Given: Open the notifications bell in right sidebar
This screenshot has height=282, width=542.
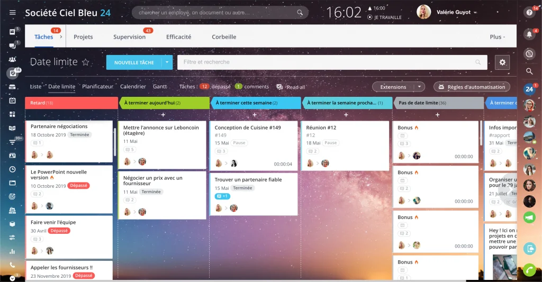Looking at the screenshot, I should 529,34.
